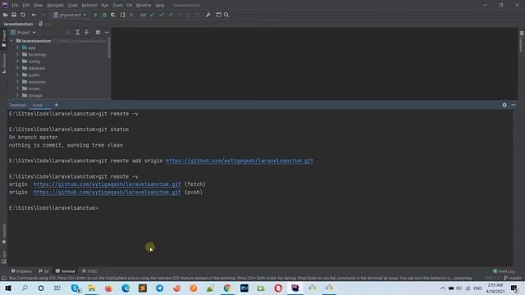The image size is (525, 295).
Task: Open the Refactor menu
Action: point(89,5)
